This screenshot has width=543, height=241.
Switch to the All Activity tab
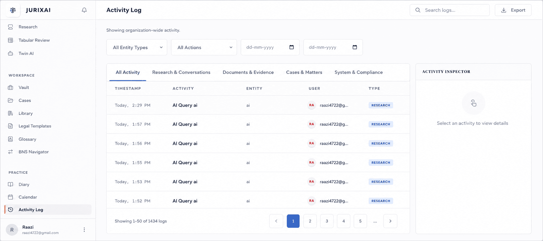click(x=128, y=72)
